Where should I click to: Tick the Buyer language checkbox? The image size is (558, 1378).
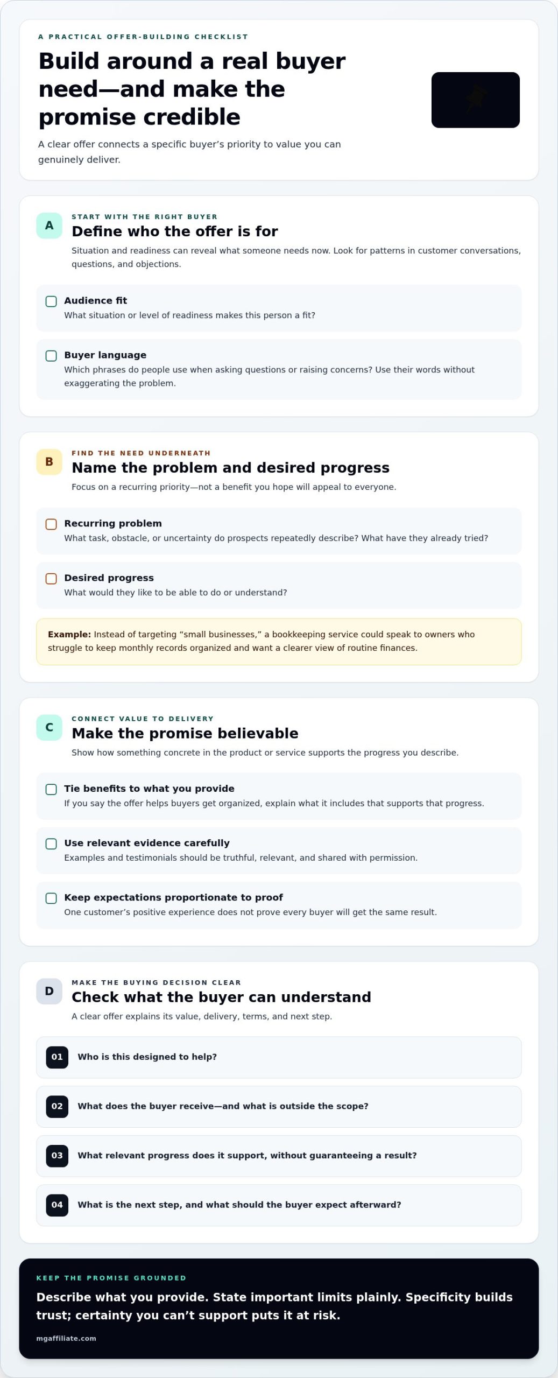click(x=51, y=356)
